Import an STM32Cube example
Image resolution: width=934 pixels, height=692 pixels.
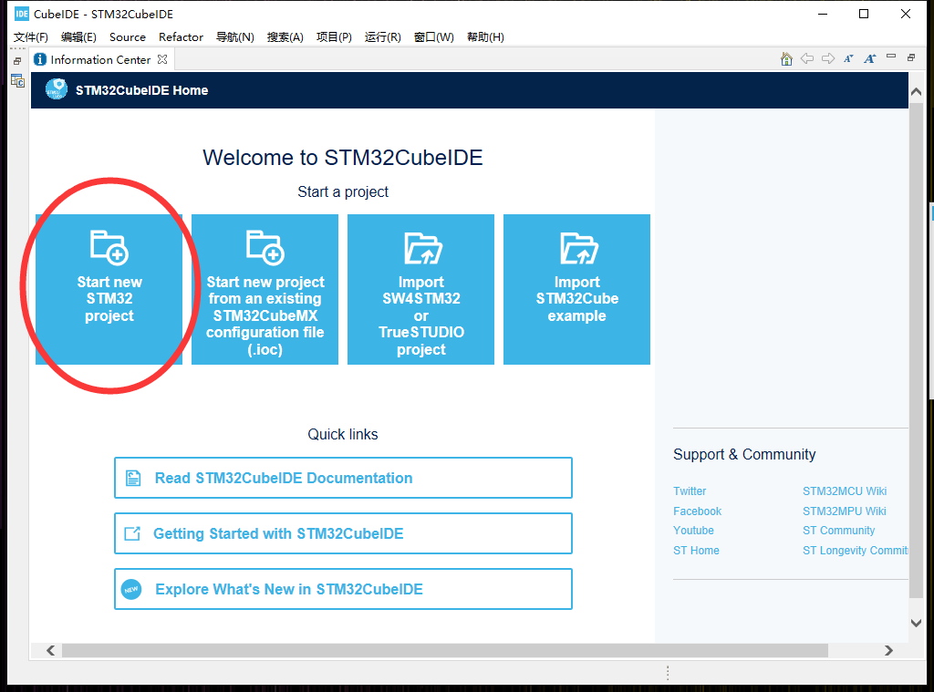pyautogui.click(x=576, y=289)
